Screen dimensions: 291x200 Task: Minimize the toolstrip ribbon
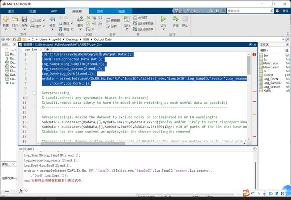pyautogui.click(x=287, y=34)
